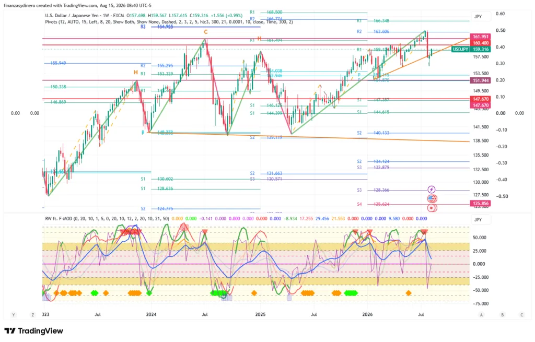The image size is (535, 342).
Task: Click the 151.944 purple price label
Action: 481,80
